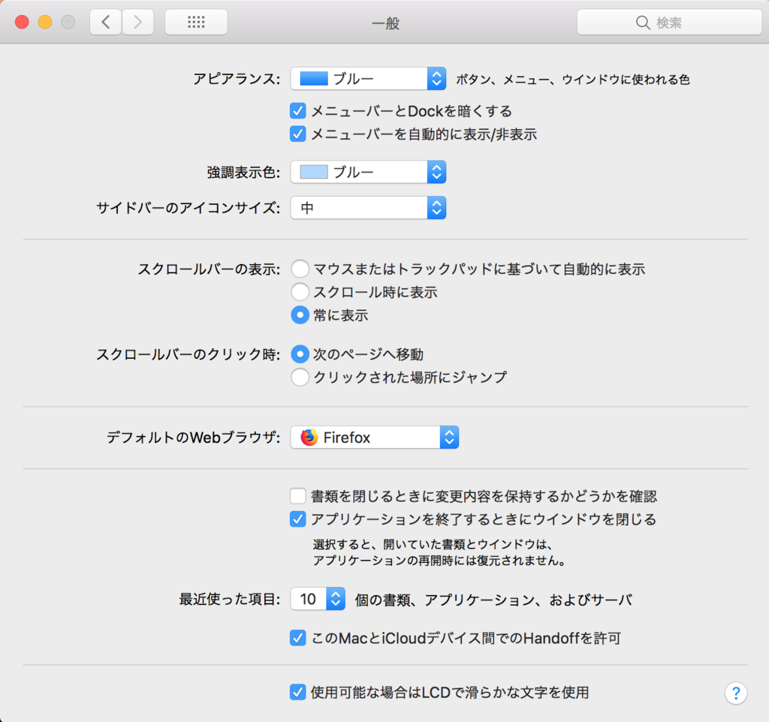Click the スクロールバーのクリック時 label
This screenshot has height=722, width=769.
point(188,354)
